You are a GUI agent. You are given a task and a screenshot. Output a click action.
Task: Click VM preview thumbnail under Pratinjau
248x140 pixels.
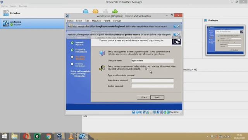[x=225, y=40]
